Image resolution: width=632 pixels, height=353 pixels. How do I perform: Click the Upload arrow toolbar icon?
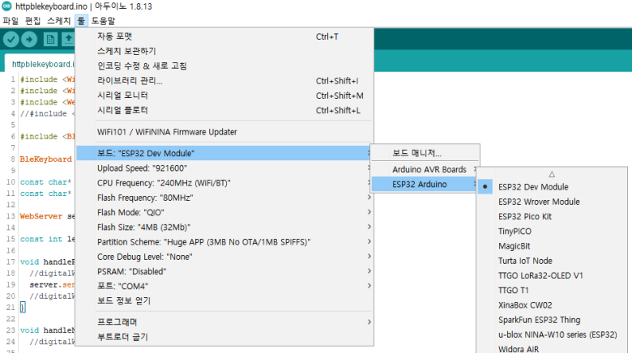coord(29,40)
